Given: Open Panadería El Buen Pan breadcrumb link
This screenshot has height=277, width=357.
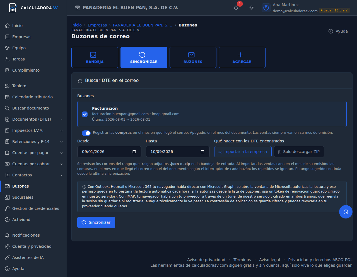Looking at the screenshot, I should click(143, 25).
